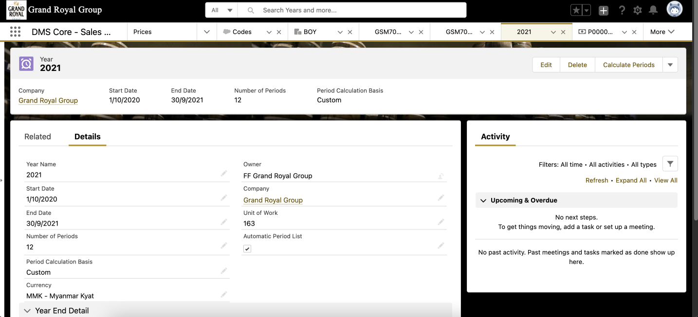Toggle the Automatic Period List checkbox

tap(247, 248)
